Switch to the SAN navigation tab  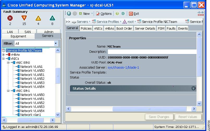(x=28, y=31)
